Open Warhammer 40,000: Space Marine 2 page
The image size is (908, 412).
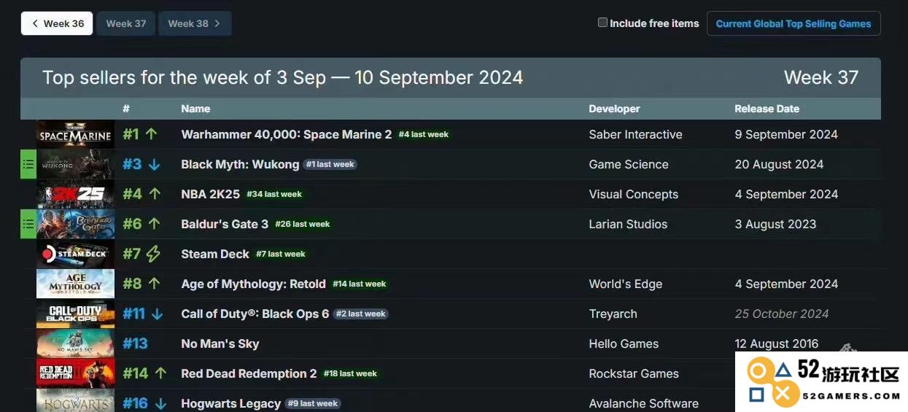tap(286, 134)
